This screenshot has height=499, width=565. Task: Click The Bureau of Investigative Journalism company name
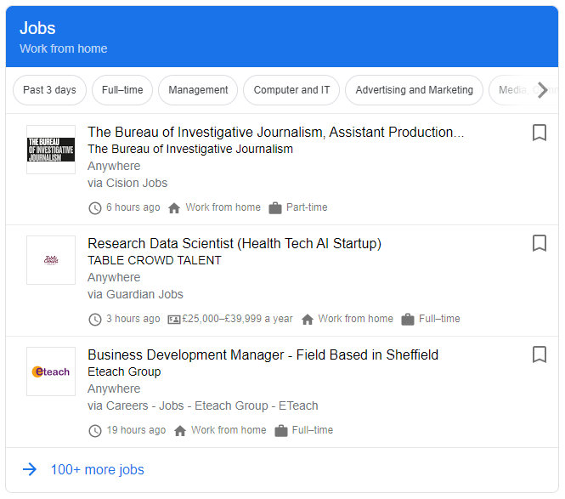[190, 149]
